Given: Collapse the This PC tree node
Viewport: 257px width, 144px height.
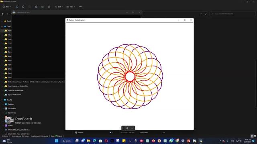Looking at the screenshot, I should click(x=2, y=100).
